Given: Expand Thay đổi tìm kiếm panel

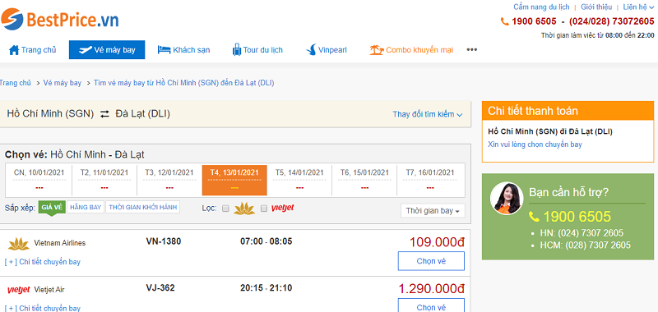Looking at the screenshot, I should point(428,114).
